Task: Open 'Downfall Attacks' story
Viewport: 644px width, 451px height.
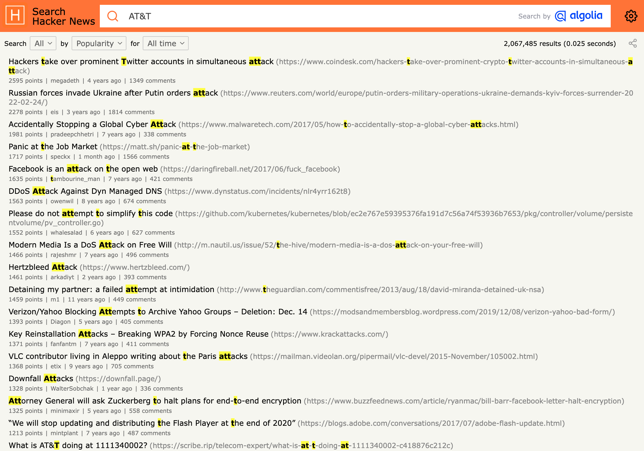Action: click(41, 378)
